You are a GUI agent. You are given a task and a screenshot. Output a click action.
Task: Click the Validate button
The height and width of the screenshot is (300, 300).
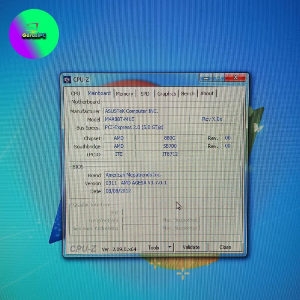coord(191,247)
